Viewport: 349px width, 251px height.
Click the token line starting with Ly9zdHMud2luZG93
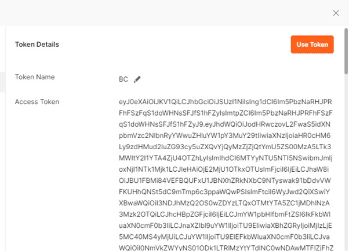pyautogui.click(x=225, y=147)
